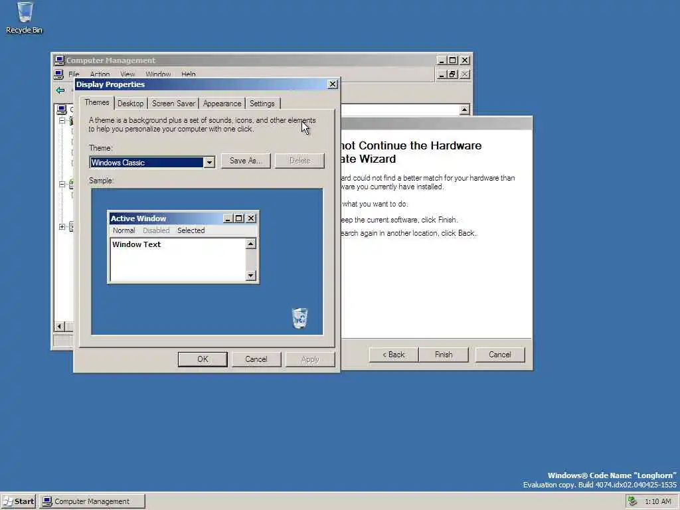Click the Recycle Bin icon in theme sample

pyautogui.click(x=299, y=318)
